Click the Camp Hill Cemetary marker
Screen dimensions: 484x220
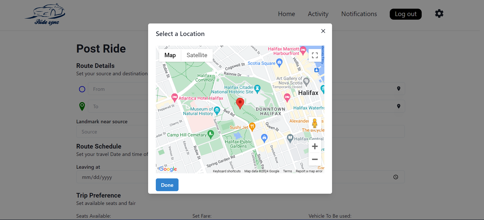(211, 134)
